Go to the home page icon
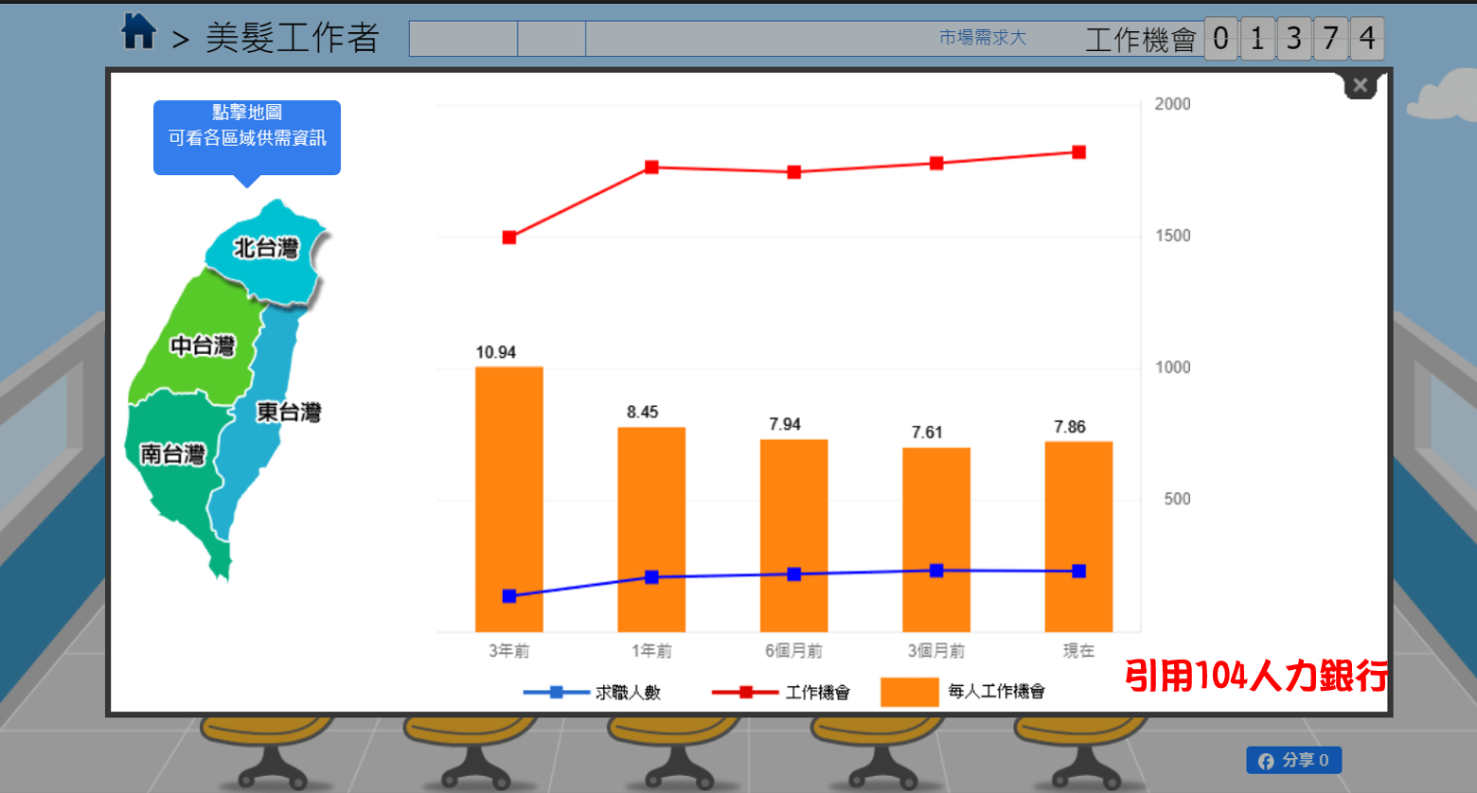The image size is (1477, 793). pyautogui.click(x=139, y=31)
